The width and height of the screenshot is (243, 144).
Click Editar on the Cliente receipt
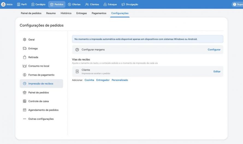click(217, 71)
